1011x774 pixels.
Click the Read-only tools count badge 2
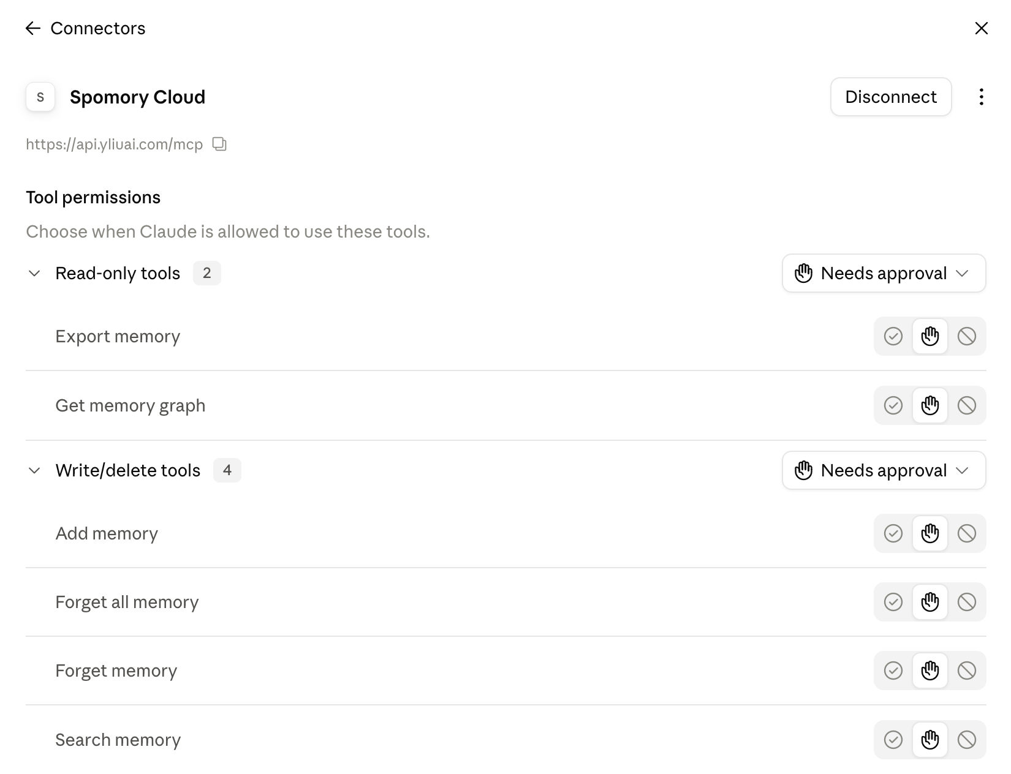point(207,273)
